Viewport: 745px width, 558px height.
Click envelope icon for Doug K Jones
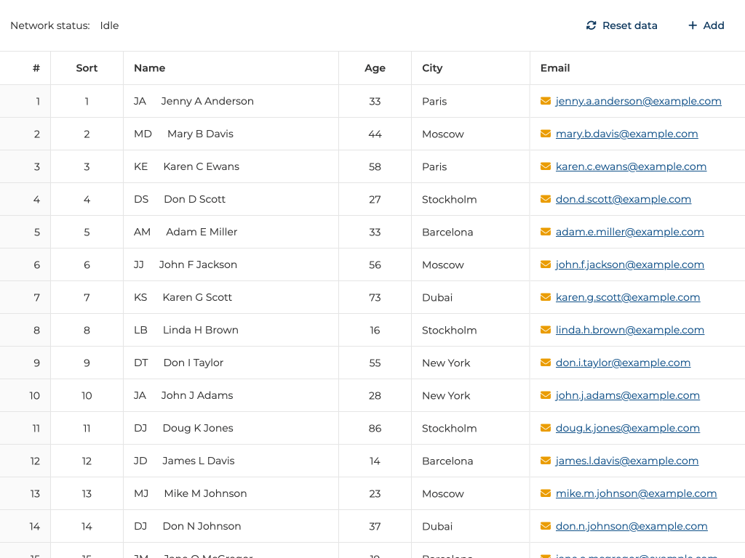546,428
